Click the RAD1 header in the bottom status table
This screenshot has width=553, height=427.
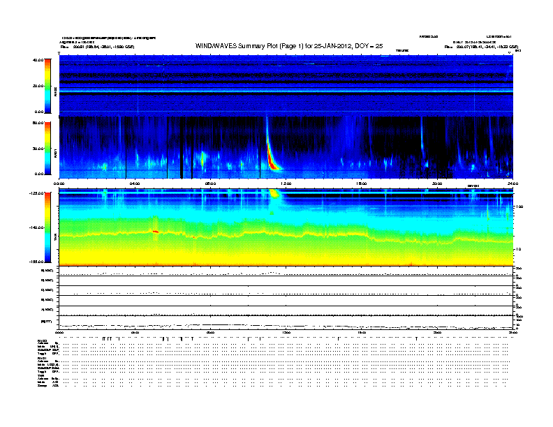[42, 358]
